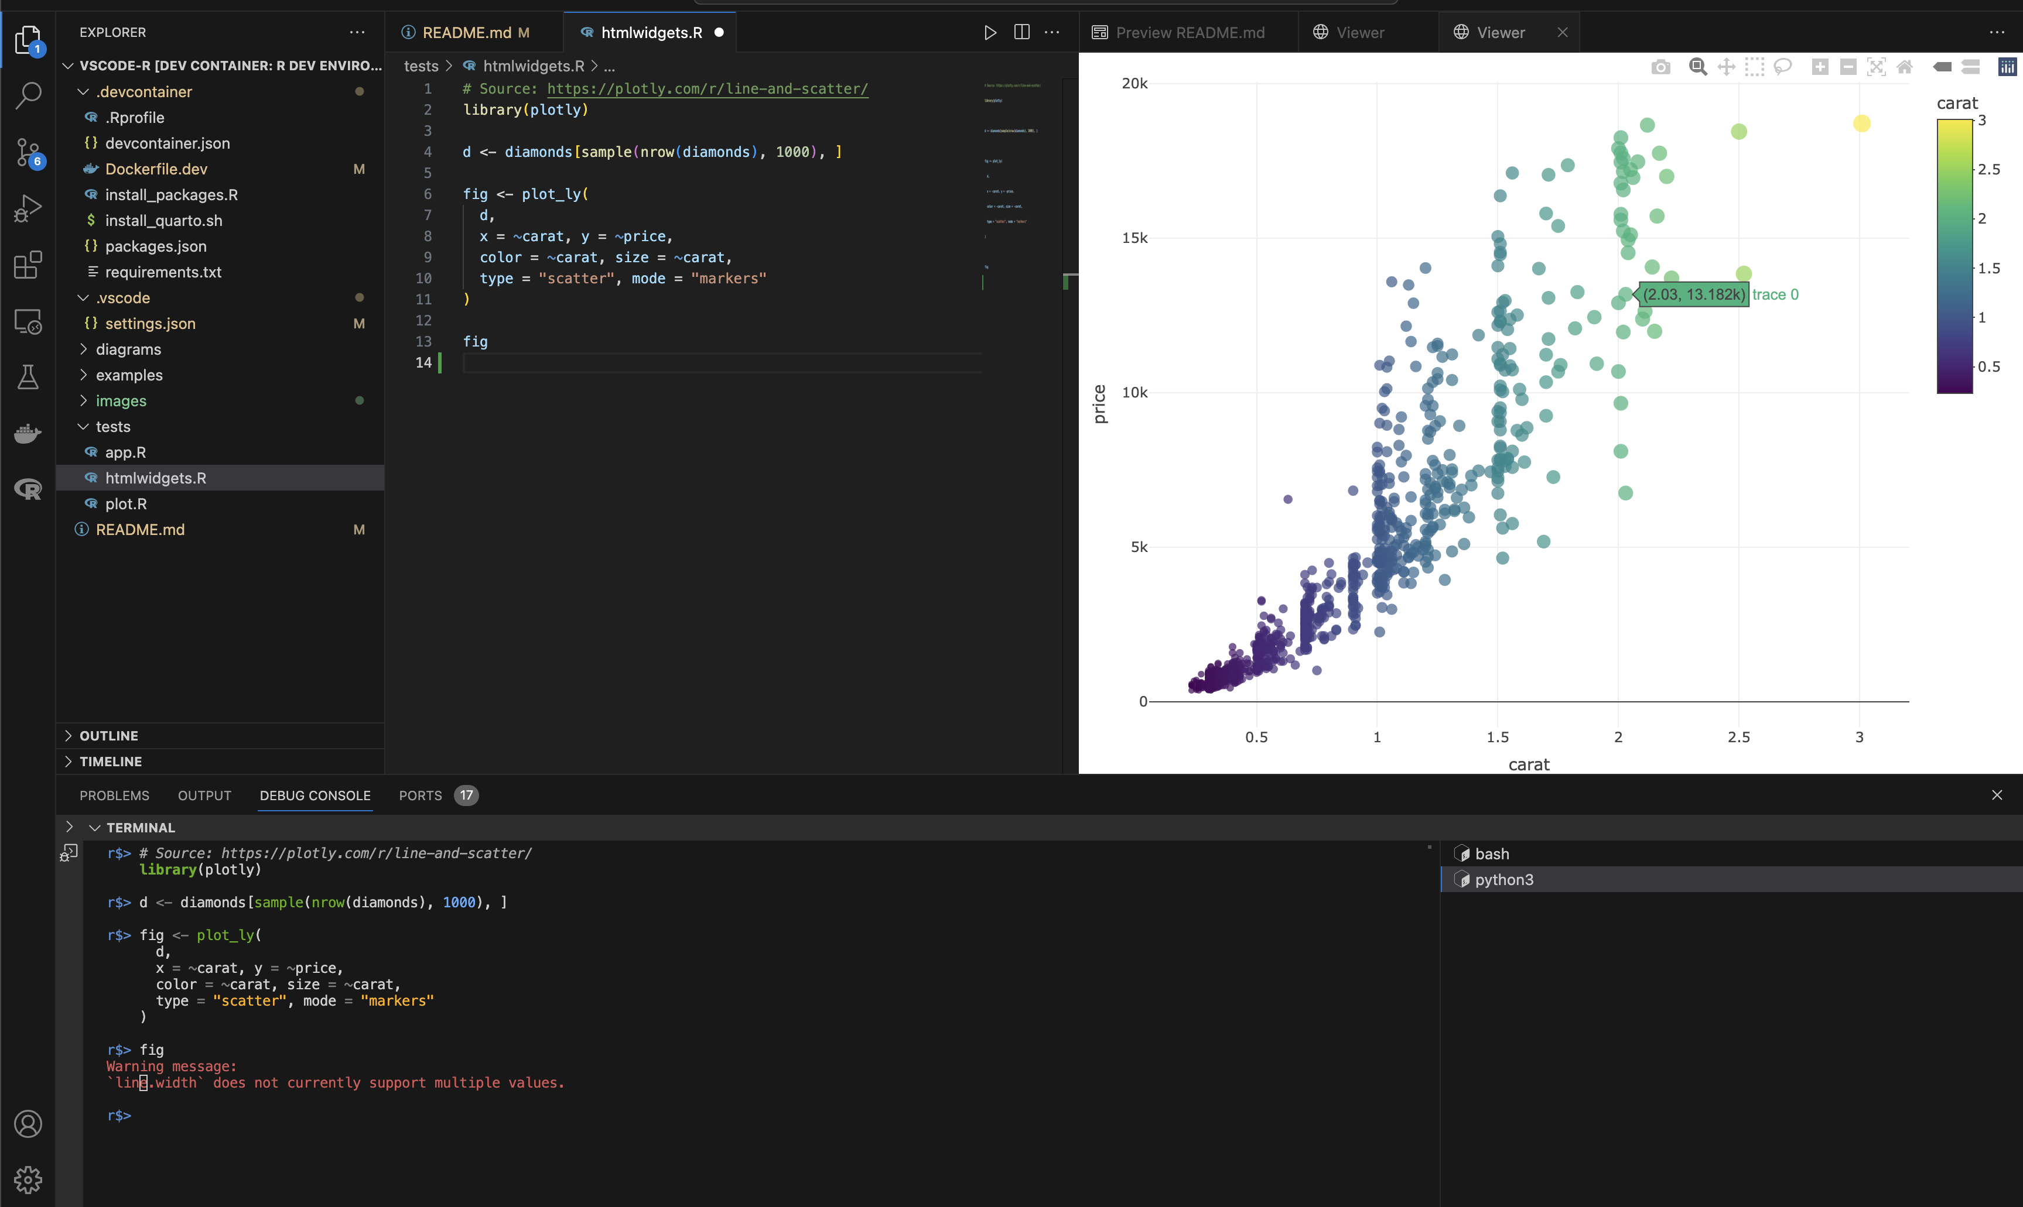The width and height of the screenshot is (2023, 1207).
Task: Run the R source file
Action: click(989, 33)
